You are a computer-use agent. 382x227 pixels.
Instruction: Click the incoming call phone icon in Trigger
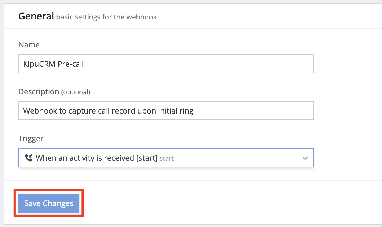pos(28,158)
